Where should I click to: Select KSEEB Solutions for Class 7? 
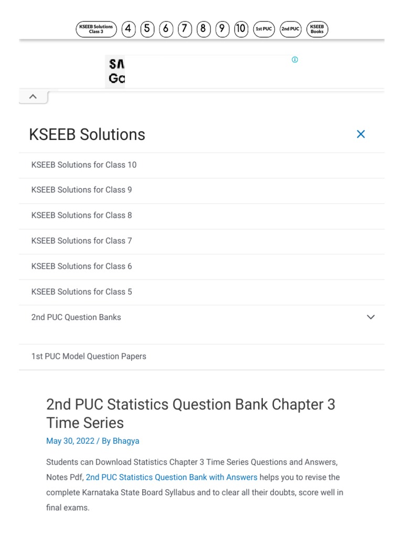82,241
